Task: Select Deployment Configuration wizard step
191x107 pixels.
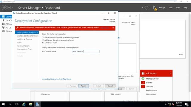Action: tap(27, 32)
